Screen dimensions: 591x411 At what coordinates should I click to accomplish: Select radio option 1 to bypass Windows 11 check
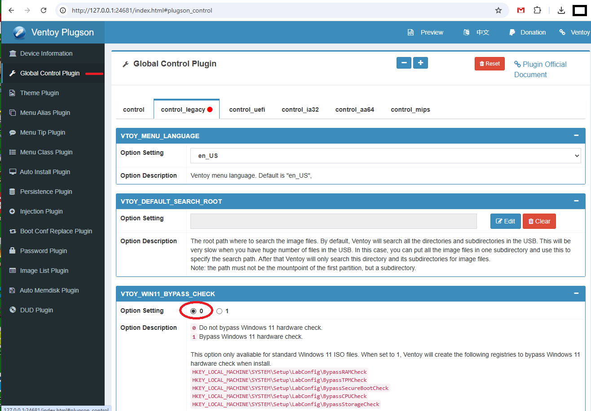tap(219, 311)
